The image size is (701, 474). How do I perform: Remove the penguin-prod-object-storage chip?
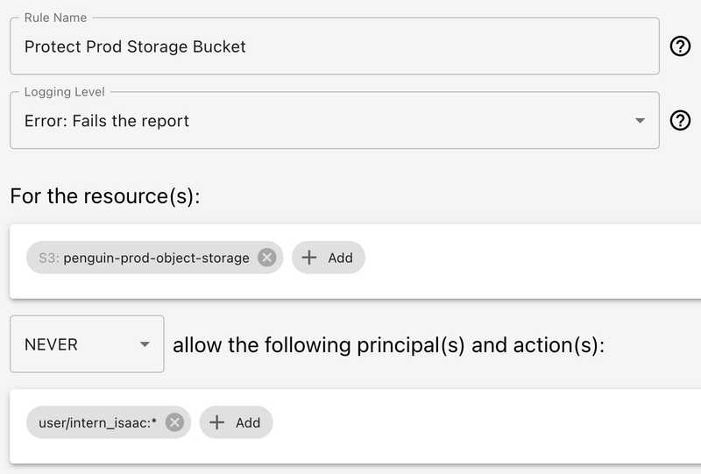(x=267, y=258)
